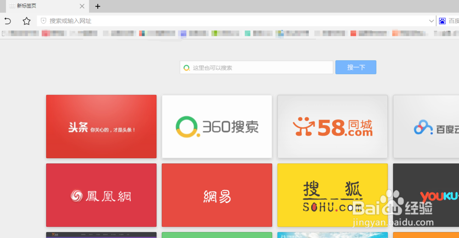The image size is (459, 238).
Task: Close the 新标签页 tab
Action: tap(82, 6)
